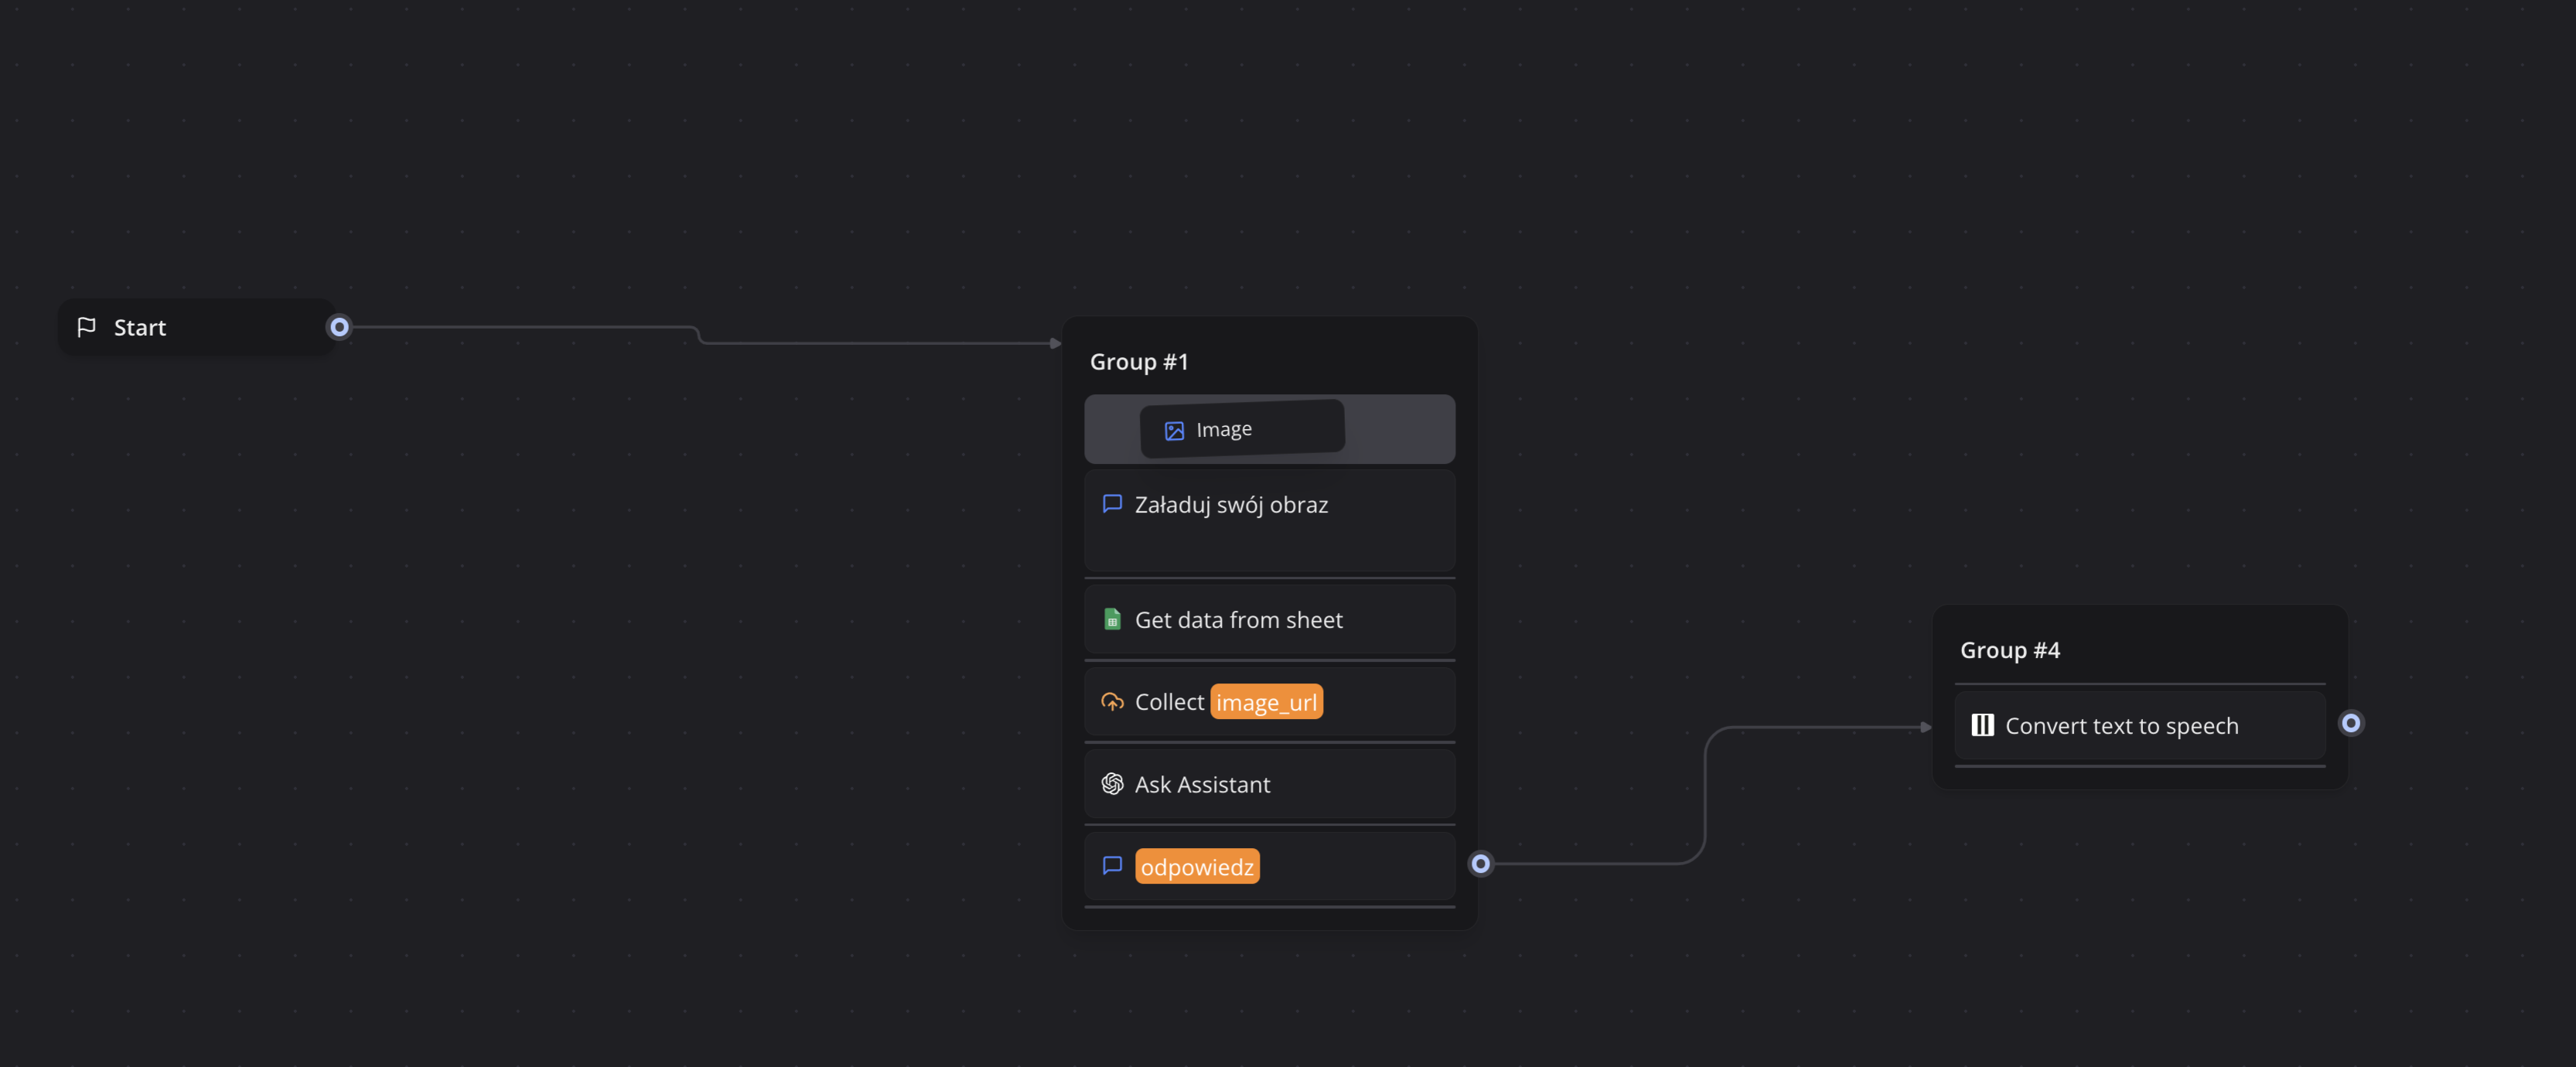Click the speech columns icon on Convert text to speech
The height and width of the screenshot is (1067, 2576).
pyautogui.click(x=1981, y=725)
